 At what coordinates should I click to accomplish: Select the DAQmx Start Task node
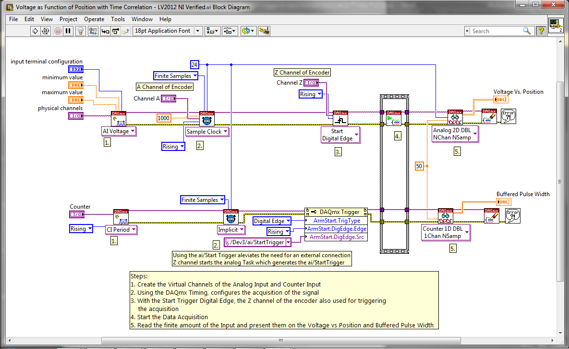394,118
